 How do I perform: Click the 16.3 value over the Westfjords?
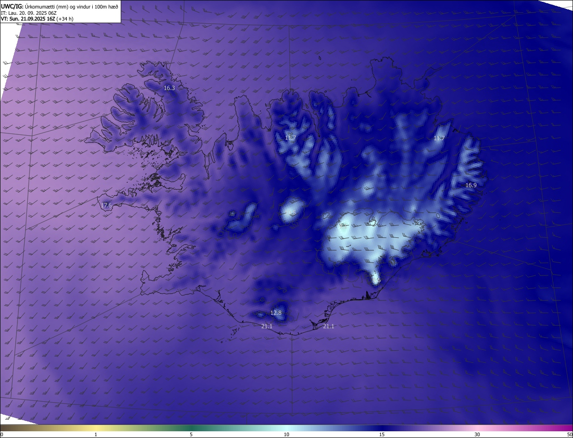[169, 88]
